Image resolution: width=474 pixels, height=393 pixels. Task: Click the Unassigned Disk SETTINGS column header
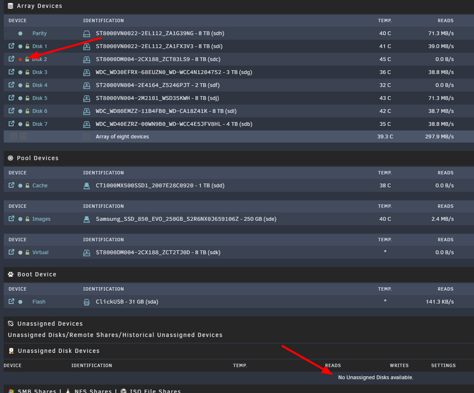point(443,365)
